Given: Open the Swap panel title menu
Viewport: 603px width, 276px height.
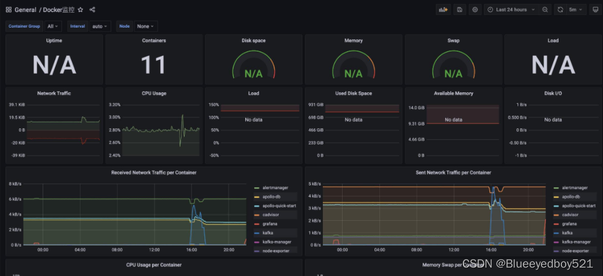Looking at the screenshot, I should pyautogui.click(x=453, y=40).
